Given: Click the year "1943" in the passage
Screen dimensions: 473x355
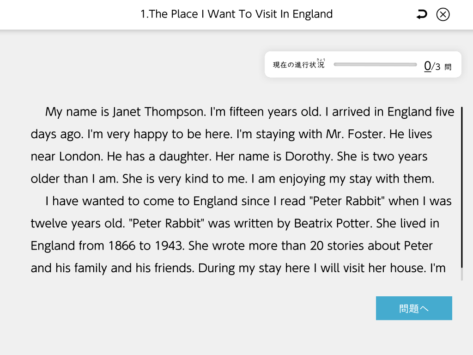Looking at the screenshot, I should click(x=169, y=246).
